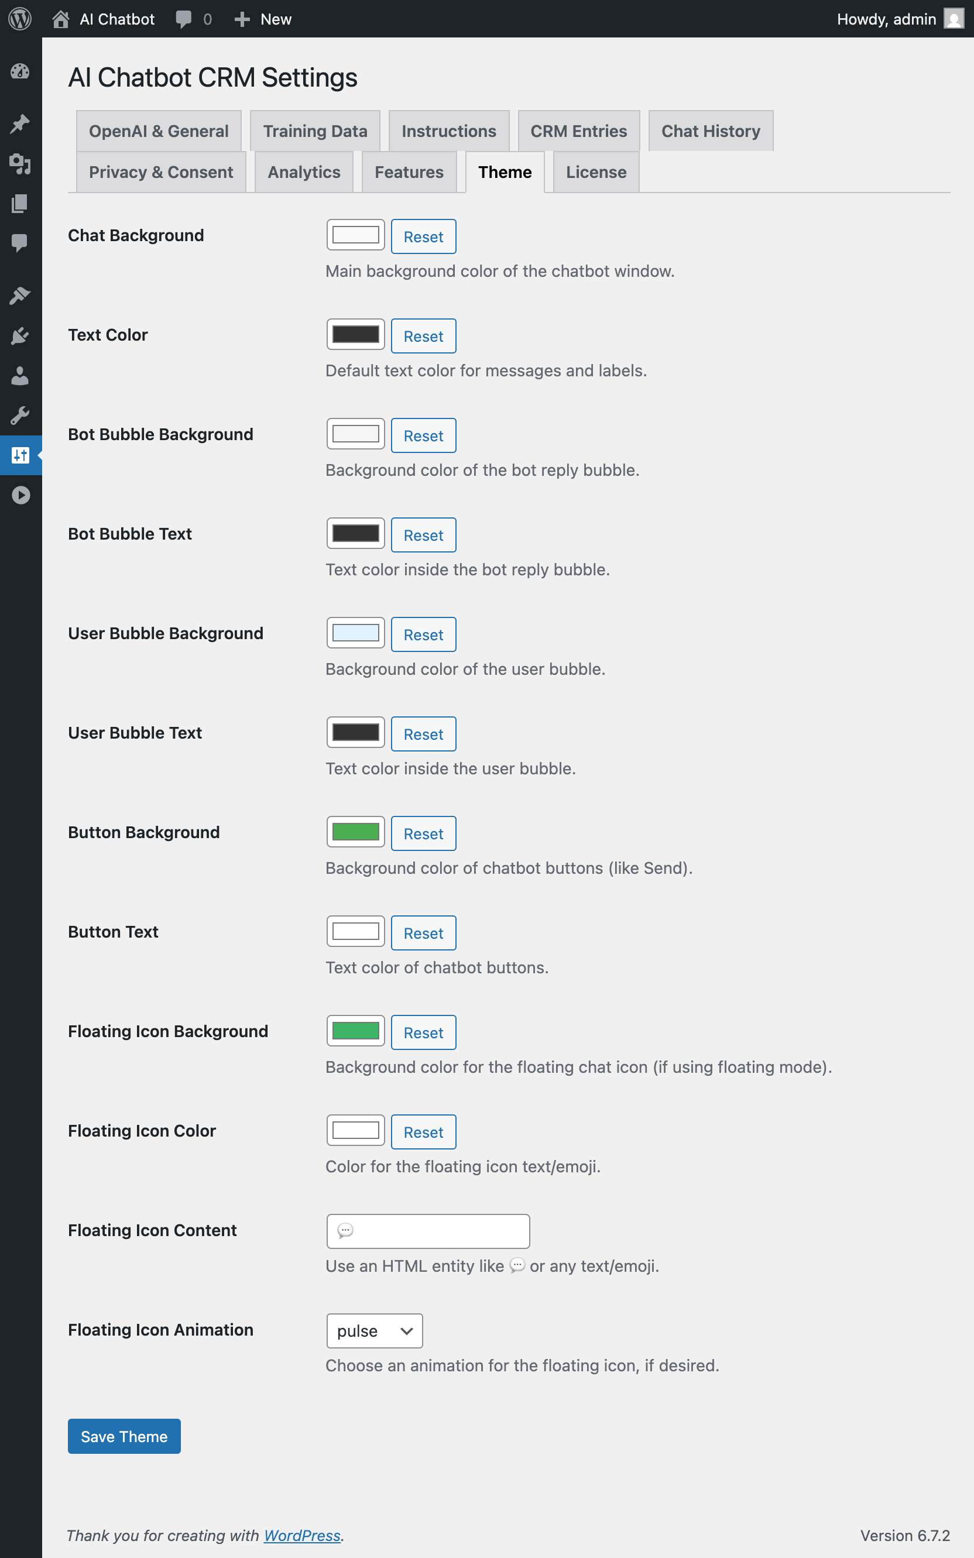Image resolution: width=974 pixels, height=1558 pixels.
Task: Open Tools wrench icon in sidebar
Action: 20,416
